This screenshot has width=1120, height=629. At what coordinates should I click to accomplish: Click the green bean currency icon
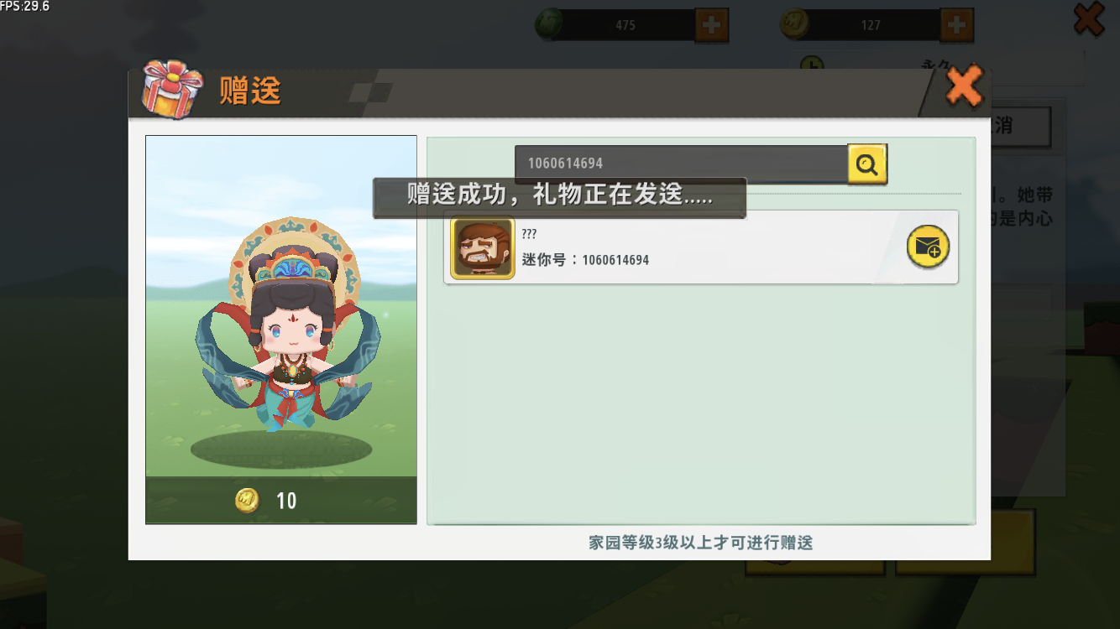548,24
